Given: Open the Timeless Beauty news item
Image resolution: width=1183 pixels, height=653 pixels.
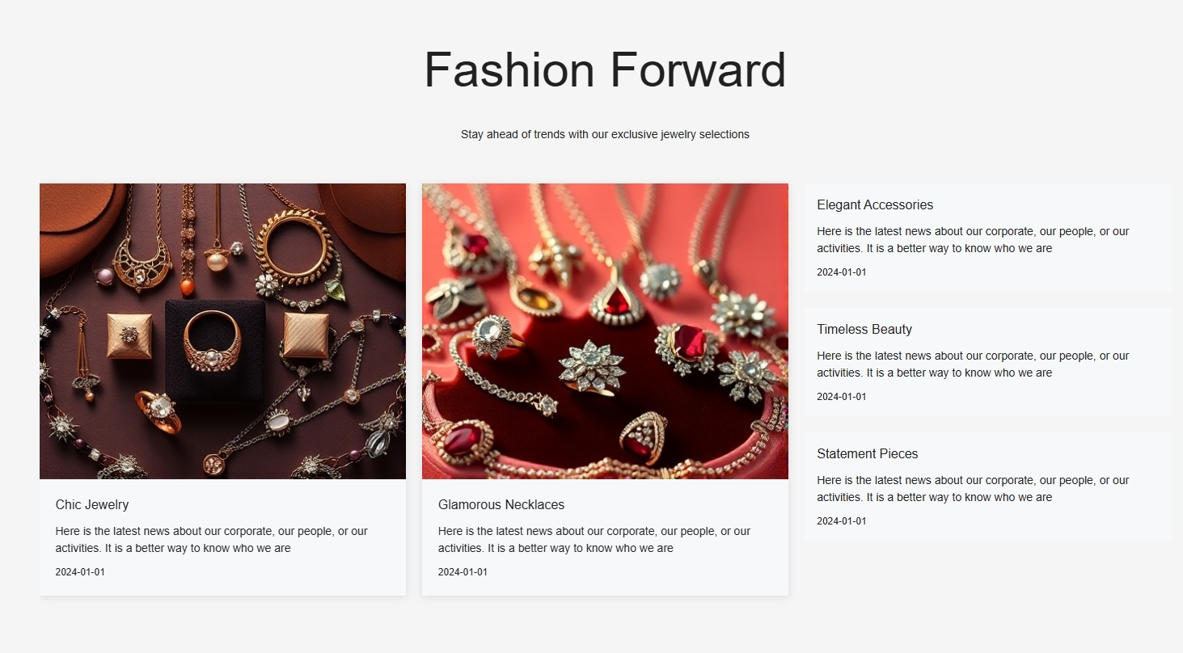Looking at the screenshot, I should coord(987,362).
